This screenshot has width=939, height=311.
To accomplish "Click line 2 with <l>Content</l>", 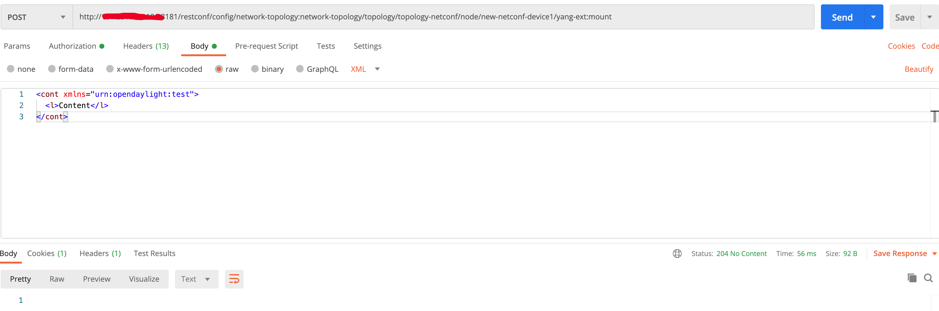I will click(x=77, y=105).
